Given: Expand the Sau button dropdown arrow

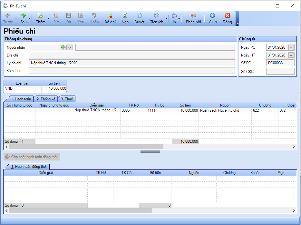Looking at the screenshot, I should click(30, 19).
